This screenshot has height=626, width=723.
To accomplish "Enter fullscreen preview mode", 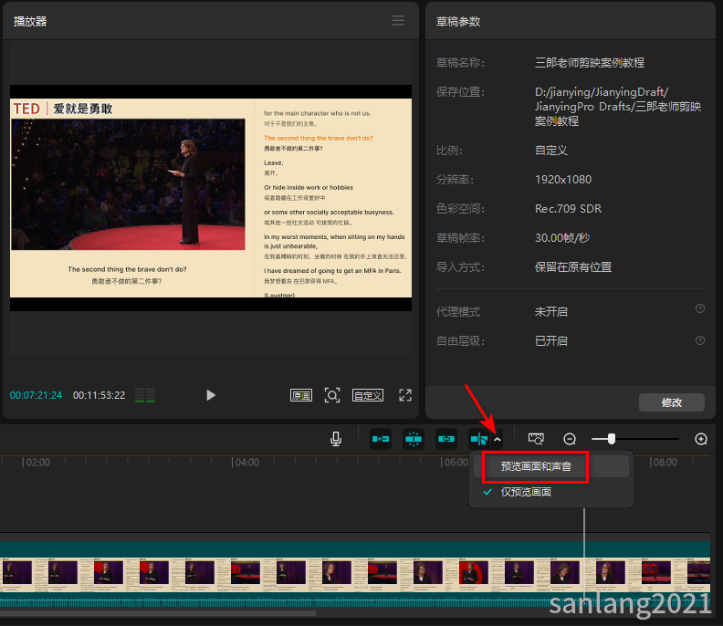I will click(404, 395).
